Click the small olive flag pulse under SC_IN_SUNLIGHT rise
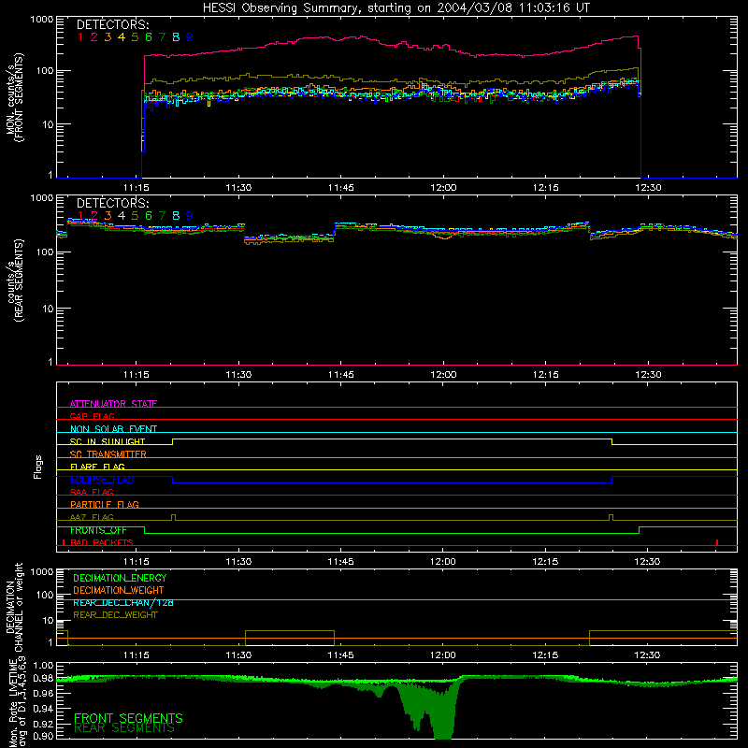748x748 pixels. coord(173,518)
